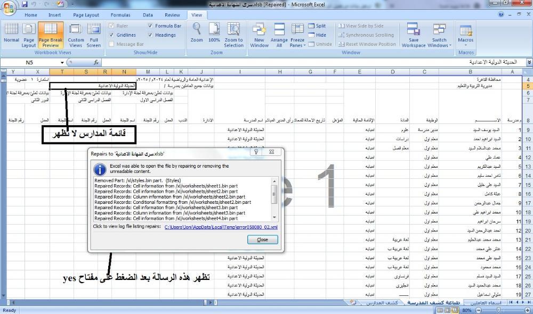Open Excel help question mark icon
Image resolution: width=533 pixels, height=314 pixels.
click(500, 14)
